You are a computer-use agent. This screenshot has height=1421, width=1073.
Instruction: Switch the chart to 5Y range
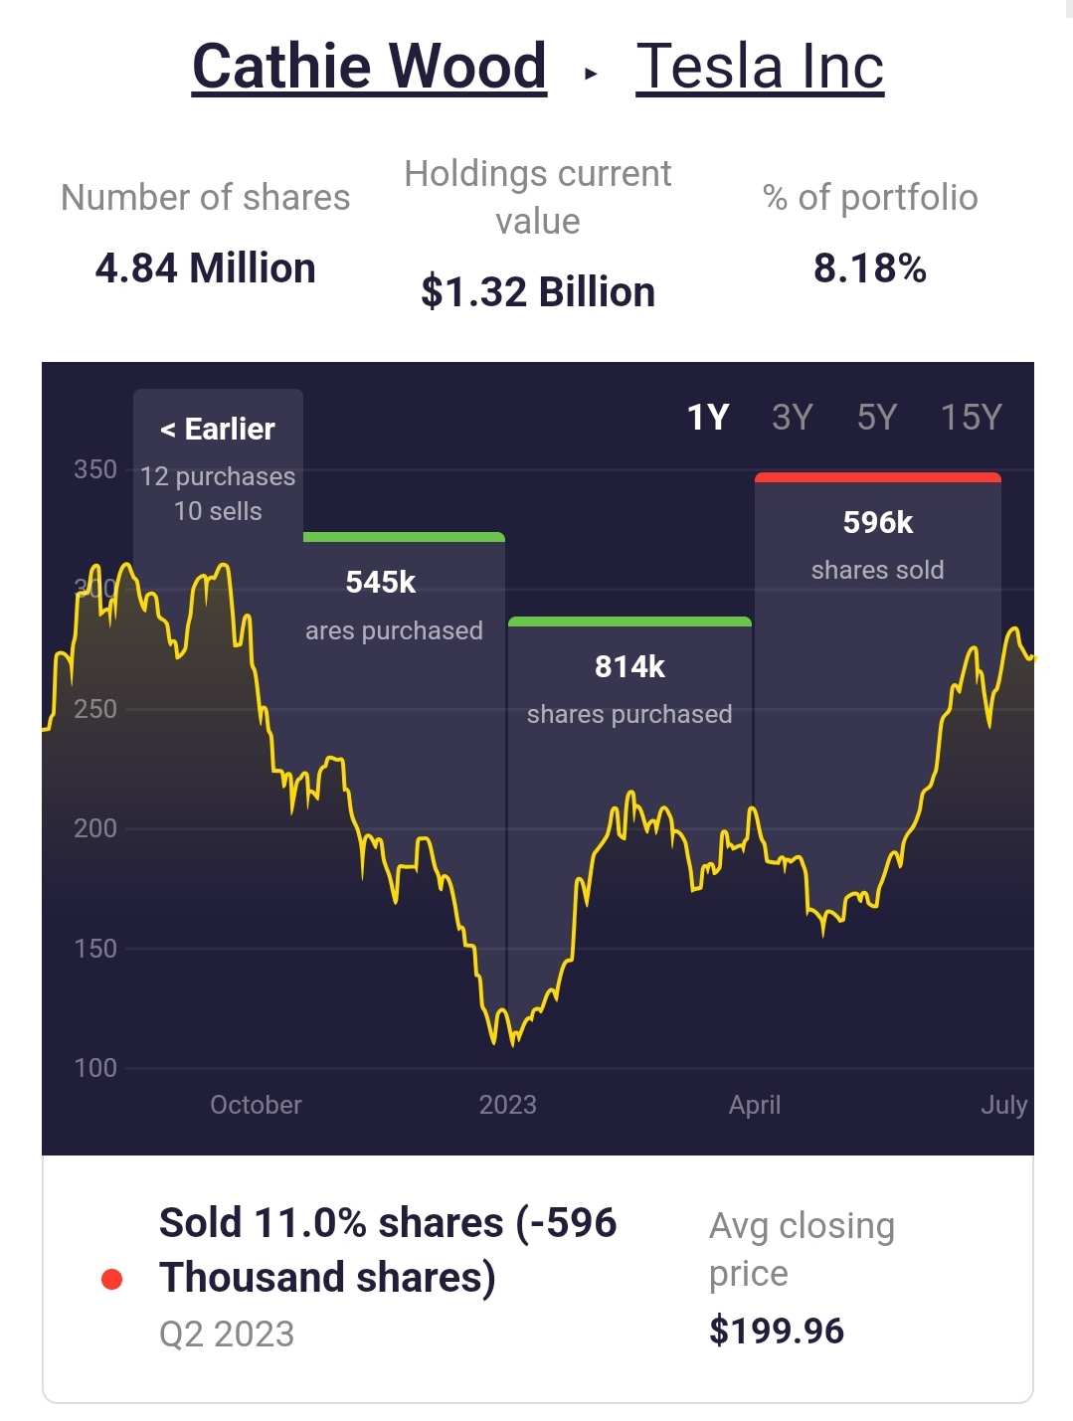pyautogui.click(x=877, y=418)
